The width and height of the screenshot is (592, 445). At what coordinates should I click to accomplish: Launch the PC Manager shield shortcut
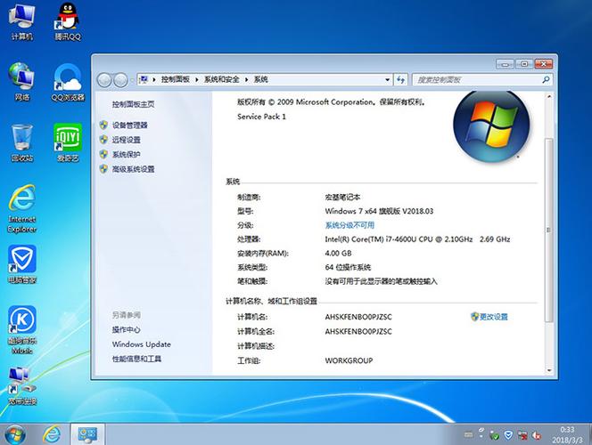(x=22, y=264)
